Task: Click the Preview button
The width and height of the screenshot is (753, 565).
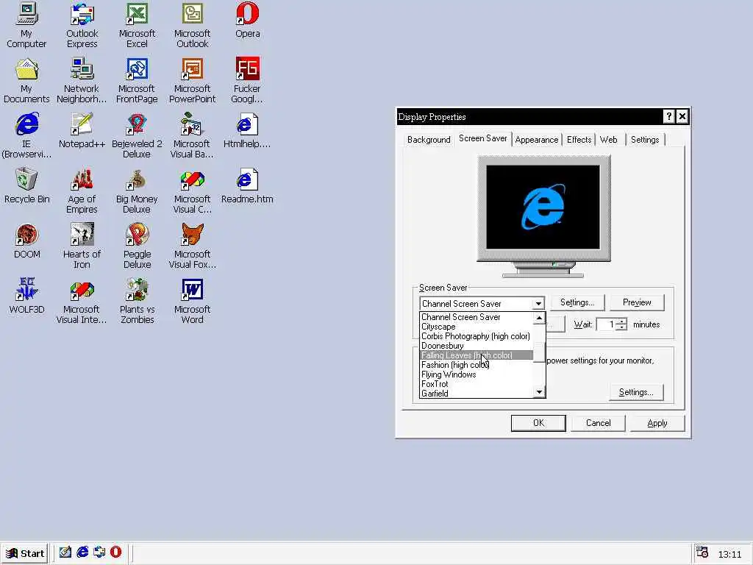Action: tap(637, 302)
